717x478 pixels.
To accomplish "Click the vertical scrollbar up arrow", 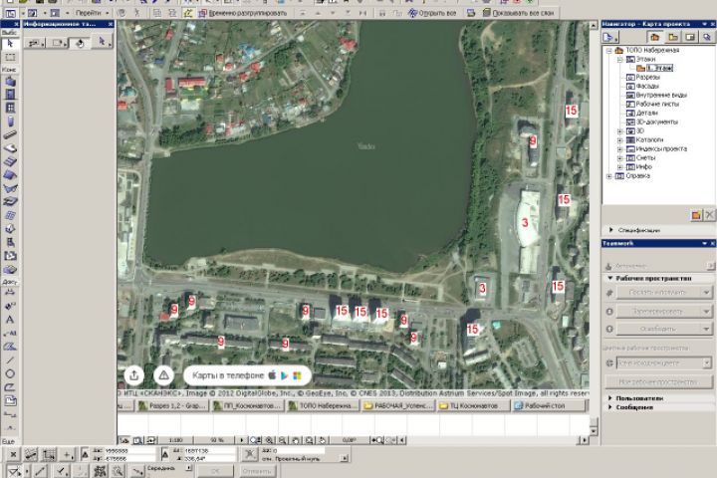I will point(594,25).
